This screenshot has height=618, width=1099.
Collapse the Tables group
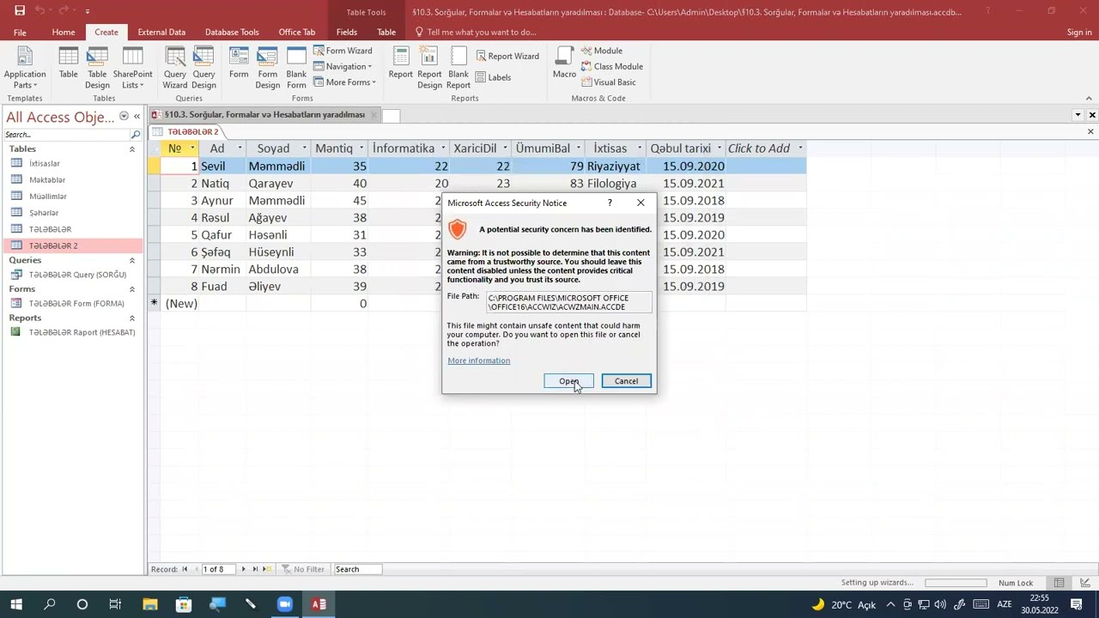pos(131,149)
